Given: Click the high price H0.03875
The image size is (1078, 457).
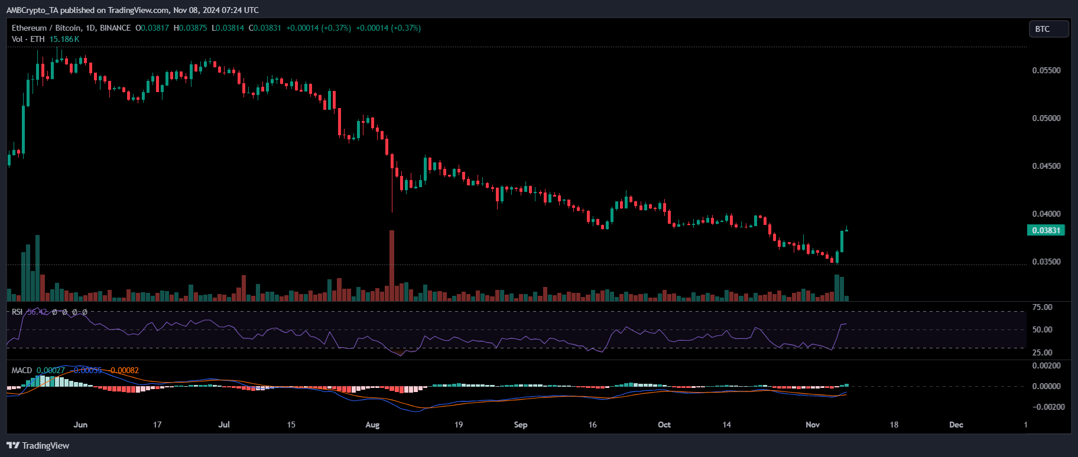Looking at the screenshot, I should coord(190,28).
